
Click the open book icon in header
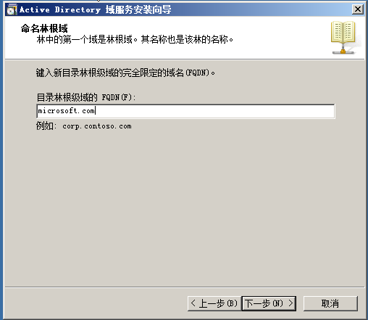point(343,33)
